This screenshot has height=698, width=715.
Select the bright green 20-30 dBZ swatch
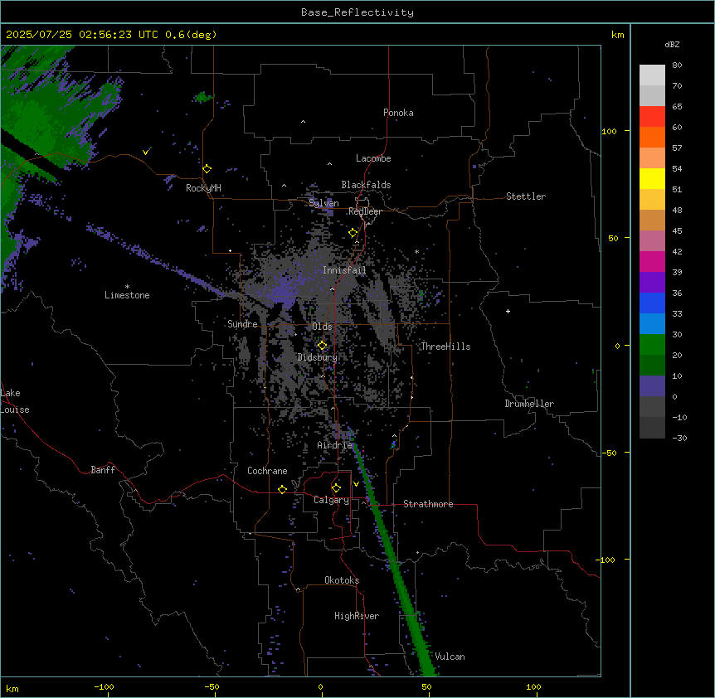pos(652,345)
